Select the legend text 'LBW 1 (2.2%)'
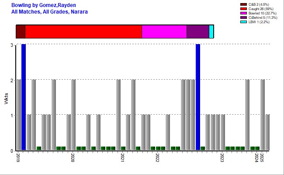The image size is (284, 175). click(259, 22)
